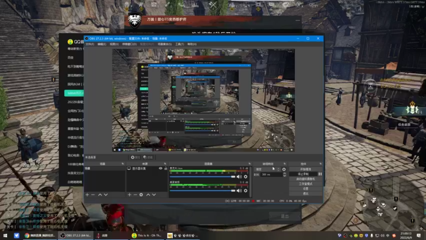The height and width of the screenshot is (240, 426).
Task: Mute the first mixer track with the speaker icon
Action: (x=239, y=177)
